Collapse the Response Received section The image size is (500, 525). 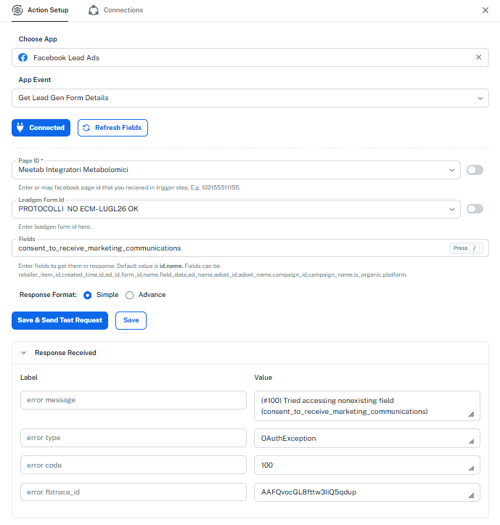point(23,353)
